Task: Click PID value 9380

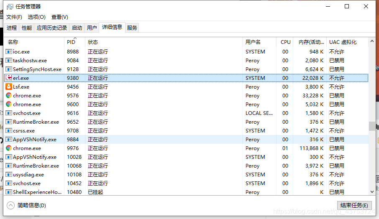Action: click(73, 78)
